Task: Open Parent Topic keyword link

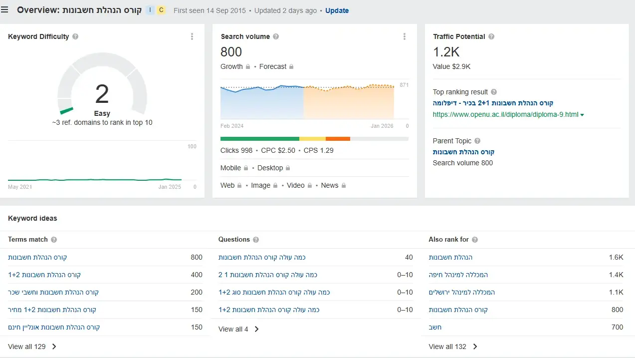Action: [463, 152]
